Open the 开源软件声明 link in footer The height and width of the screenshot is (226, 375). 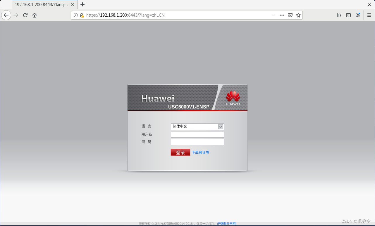(227, 224)
